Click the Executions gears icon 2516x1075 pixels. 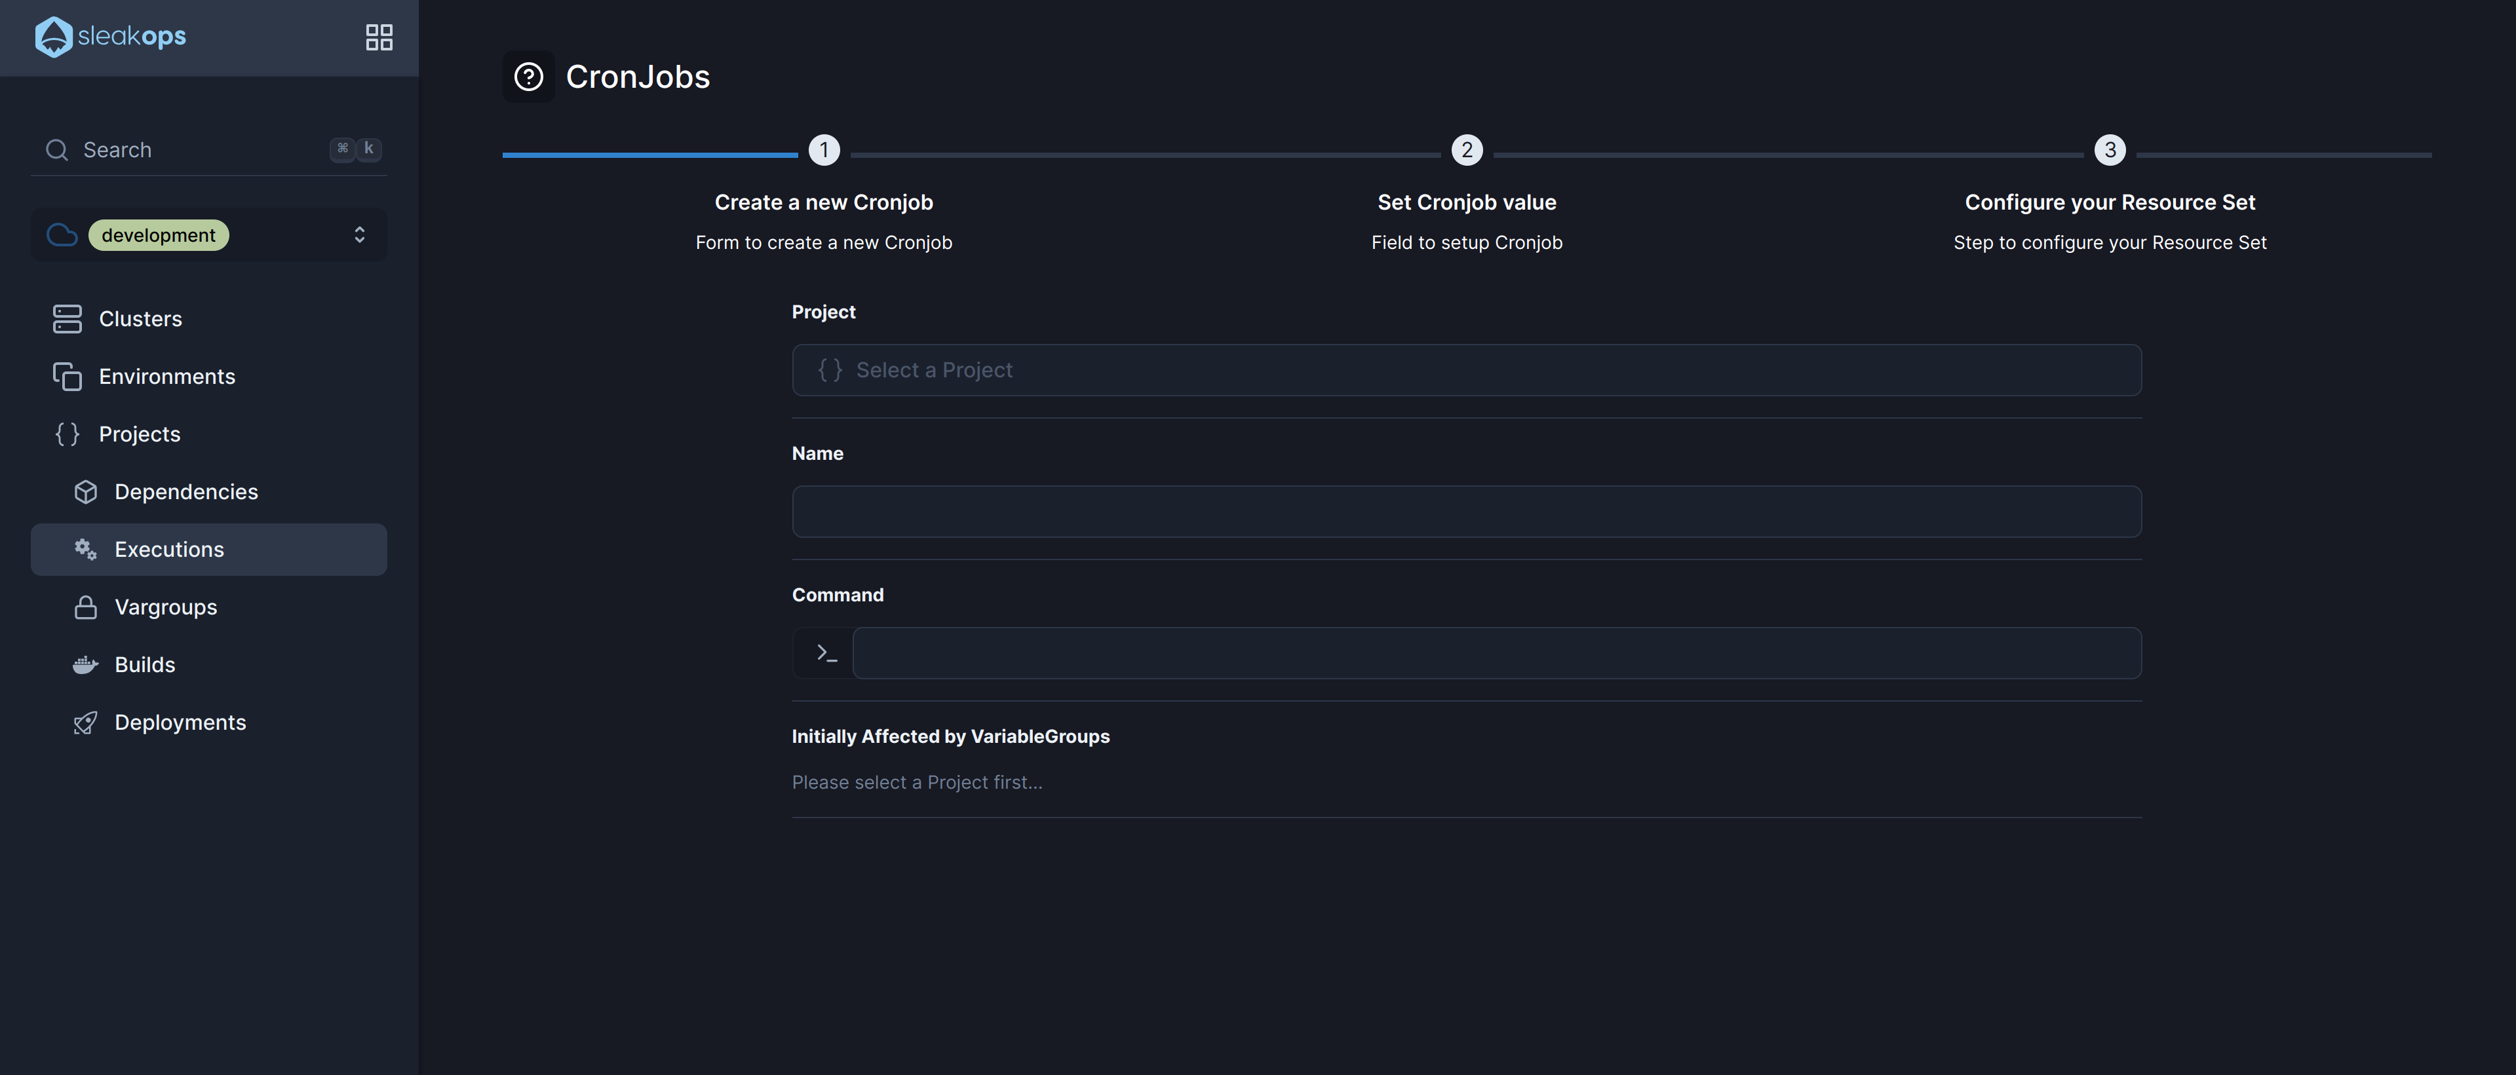86,550
